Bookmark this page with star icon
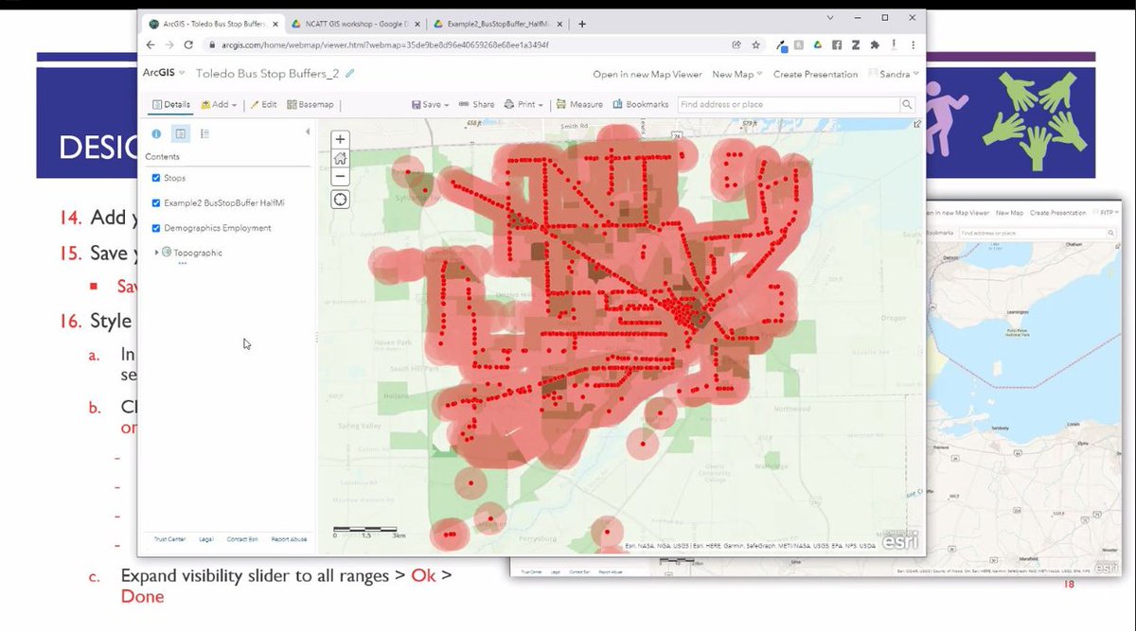This screenshot has height=631, width=1136. click(x=755, y=44)
